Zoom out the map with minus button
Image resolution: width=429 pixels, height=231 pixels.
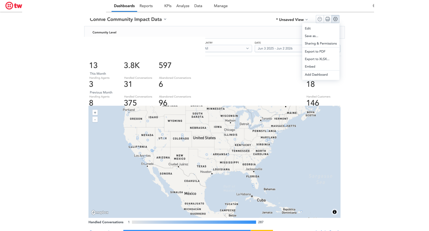[x=95, y=120]
